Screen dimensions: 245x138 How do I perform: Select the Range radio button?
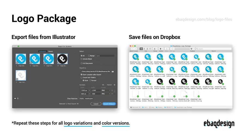(89, 56)
